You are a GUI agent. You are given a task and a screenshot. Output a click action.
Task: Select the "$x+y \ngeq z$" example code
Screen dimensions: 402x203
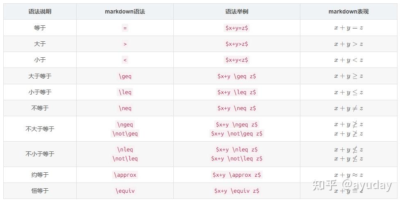point(237,124)
